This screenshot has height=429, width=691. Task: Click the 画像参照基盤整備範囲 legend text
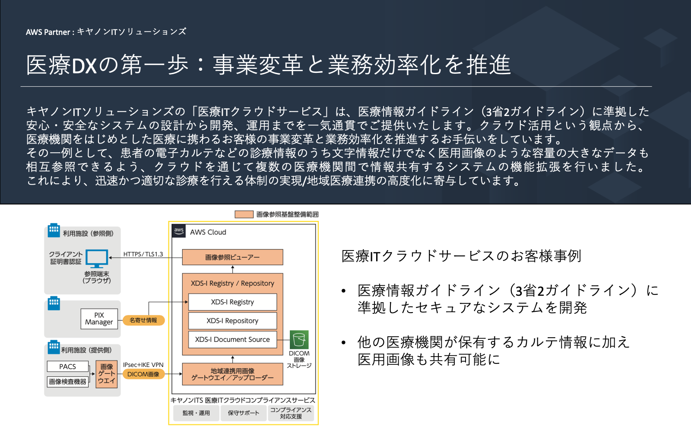(x=288, y=214)
